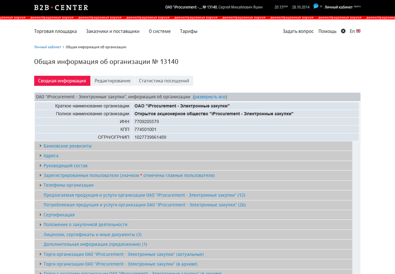Open Лицензии, сертификаты и иные документы link
The width and height of the screenshot is (395, 274).
click(92, 235)
